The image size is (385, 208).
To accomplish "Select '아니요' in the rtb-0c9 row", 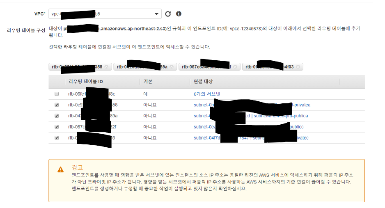I will click(150, 105).
